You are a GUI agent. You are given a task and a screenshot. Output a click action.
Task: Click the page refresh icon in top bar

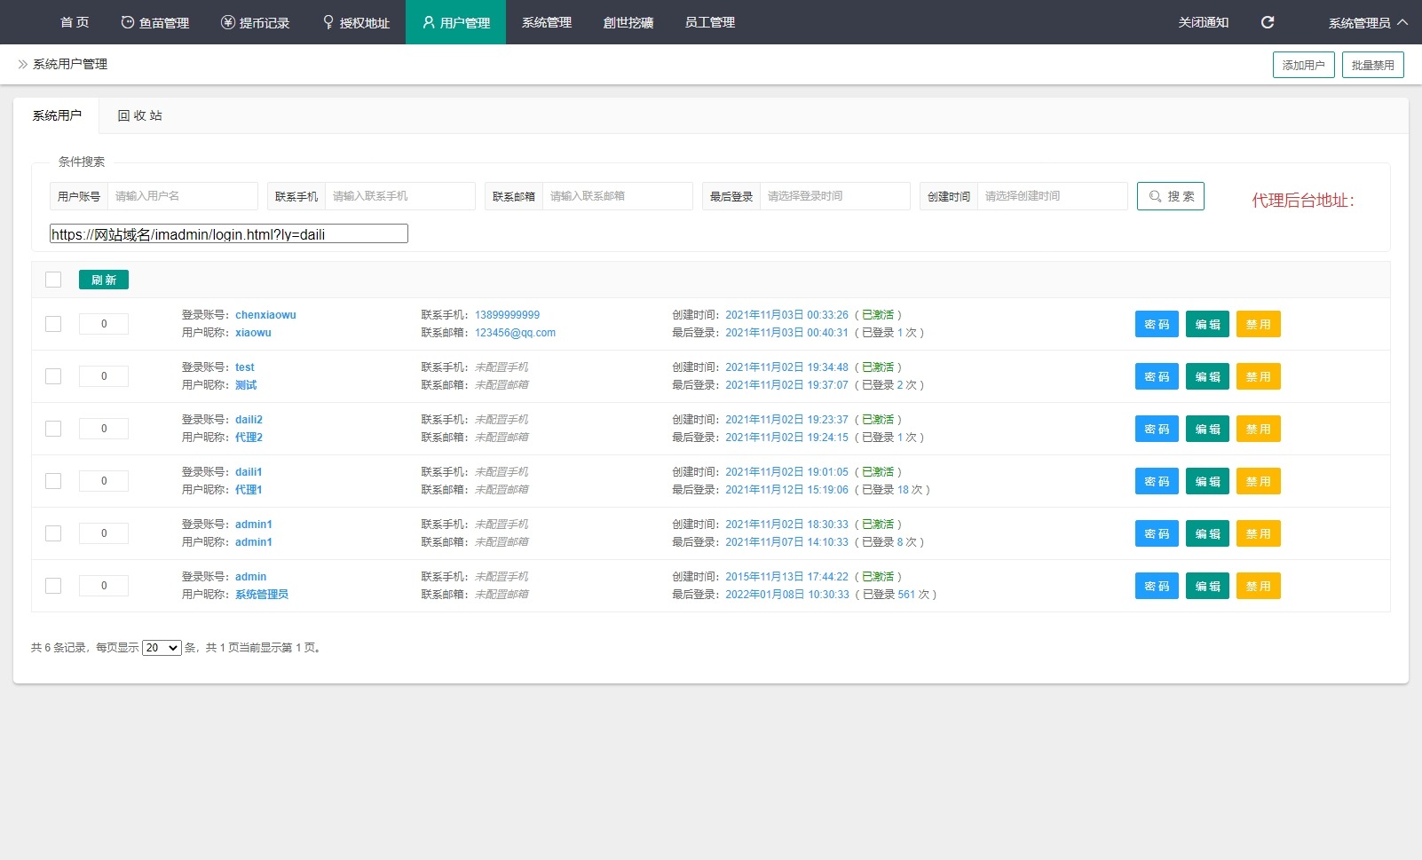pos(1268,22)
